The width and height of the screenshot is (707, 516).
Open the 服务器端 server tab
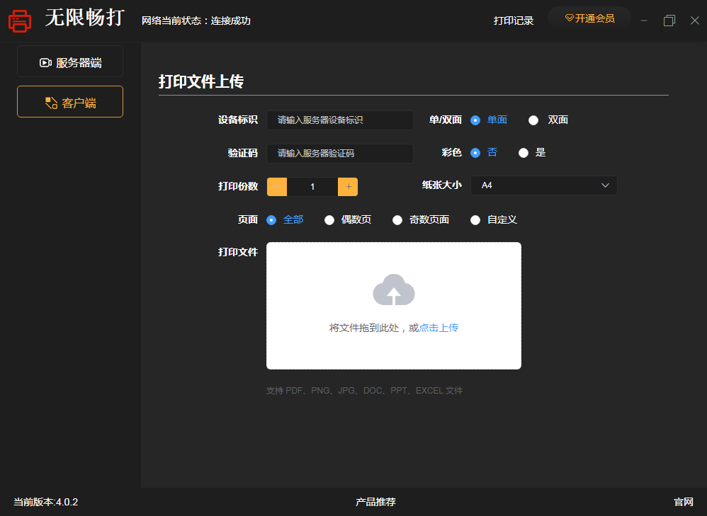[x=70, y=62]
